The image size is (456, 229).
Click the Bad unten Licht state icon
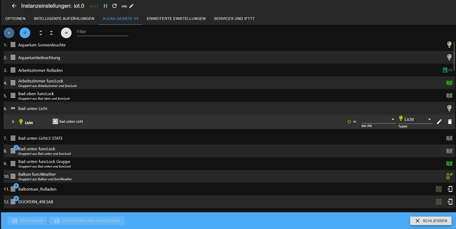[55, 121]
